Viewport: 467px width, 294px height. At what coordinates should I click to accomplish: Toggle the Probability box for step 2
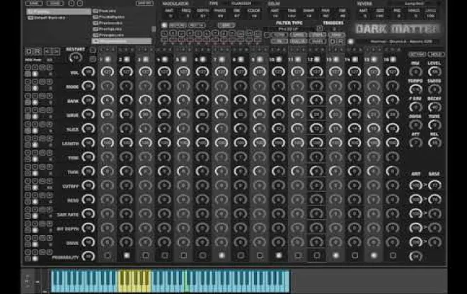(x=127, y=256)
